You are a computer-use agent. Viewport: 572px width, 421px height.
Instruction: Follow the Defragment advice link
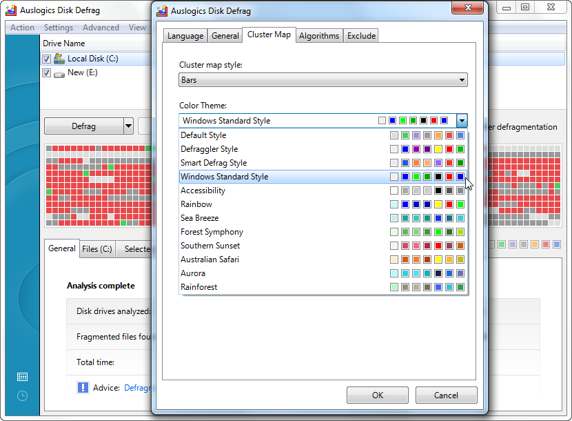[138, 388]
